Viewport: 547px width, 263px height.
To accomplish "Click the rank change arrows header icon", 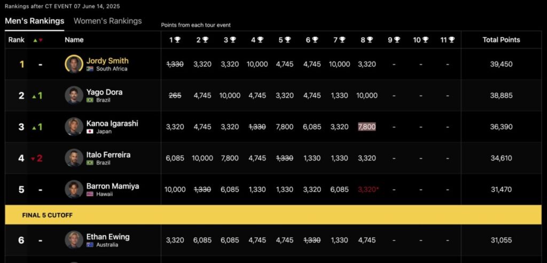I will (38, 40).
